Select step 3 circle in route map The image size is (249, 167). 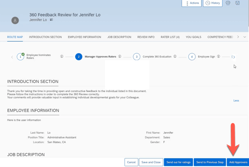coord(136,57)
